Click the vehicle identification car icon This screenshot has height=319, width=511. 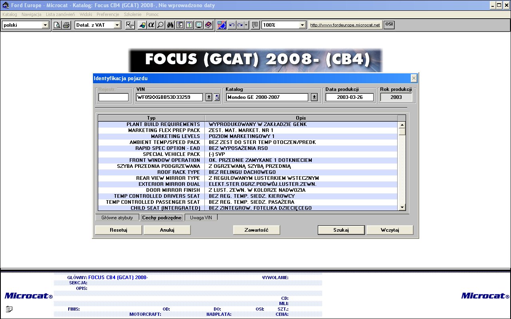pos(142,25)
